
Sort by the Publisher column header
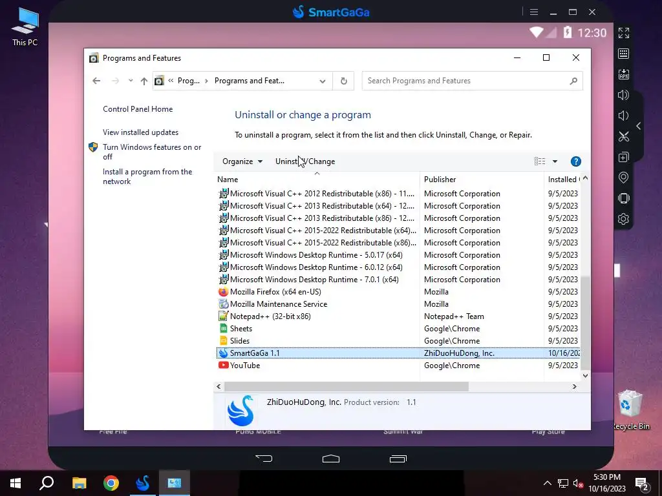click(x=482, y=180)
